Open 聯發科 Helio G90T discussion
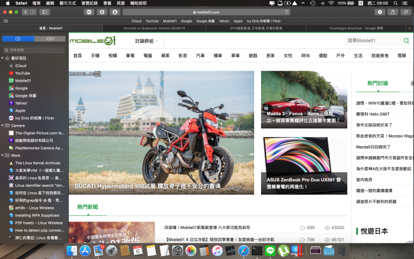Viewport: 414px width, 259px height. 373,114
